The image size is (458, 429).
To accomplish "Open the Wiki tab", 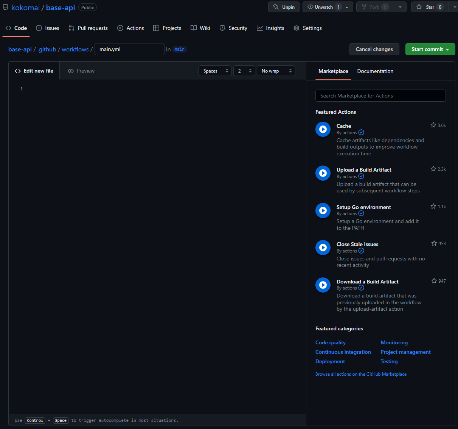I will pos(200,28).
